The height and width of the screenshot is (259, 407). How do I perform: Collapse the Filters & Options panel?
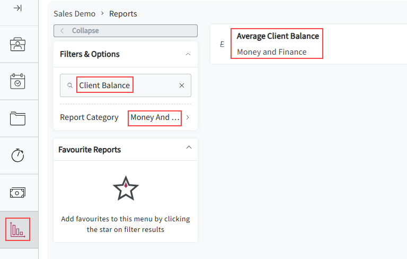click(188, 54)
